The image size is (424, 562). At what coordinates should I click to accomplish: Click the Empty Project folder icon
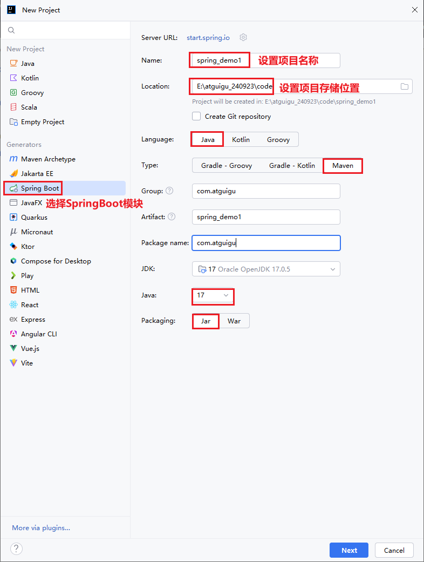click(x=13, y=122)
